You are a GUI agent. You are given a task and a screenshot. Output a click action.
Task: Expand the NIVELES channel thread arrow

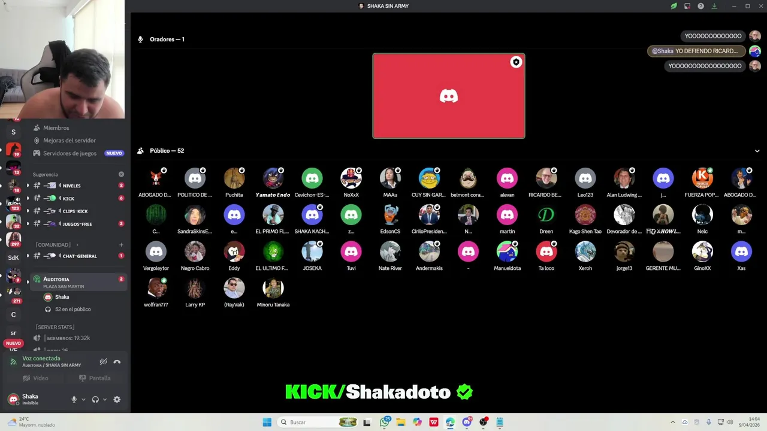click(x=28, y=186)
